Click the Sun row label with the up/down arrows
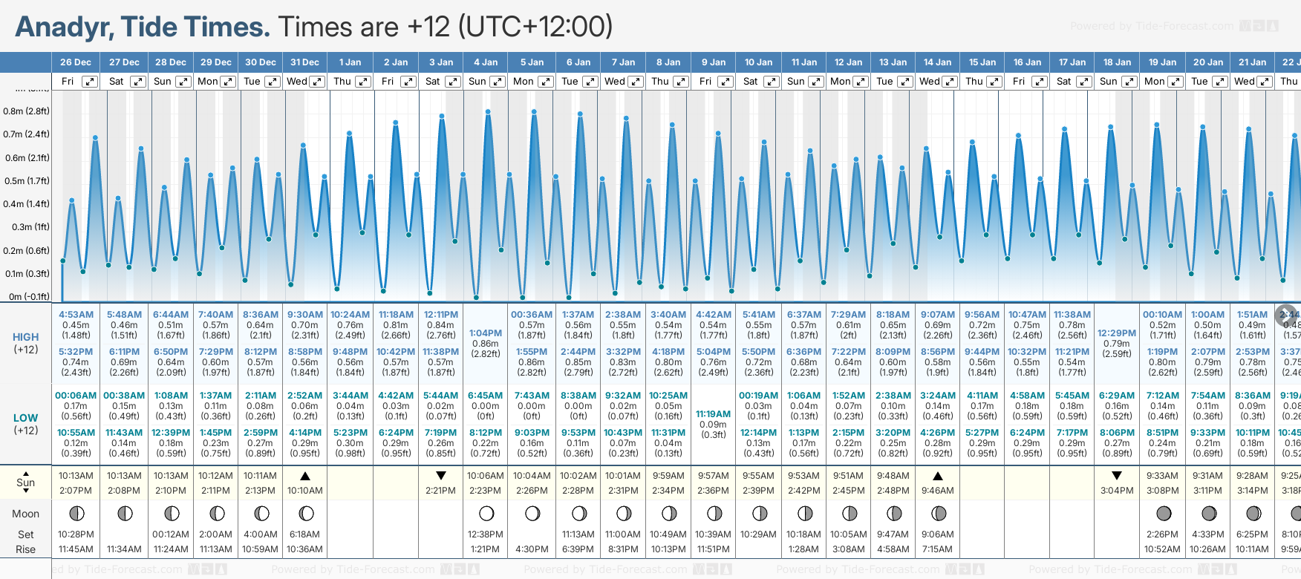 point(26,482)
